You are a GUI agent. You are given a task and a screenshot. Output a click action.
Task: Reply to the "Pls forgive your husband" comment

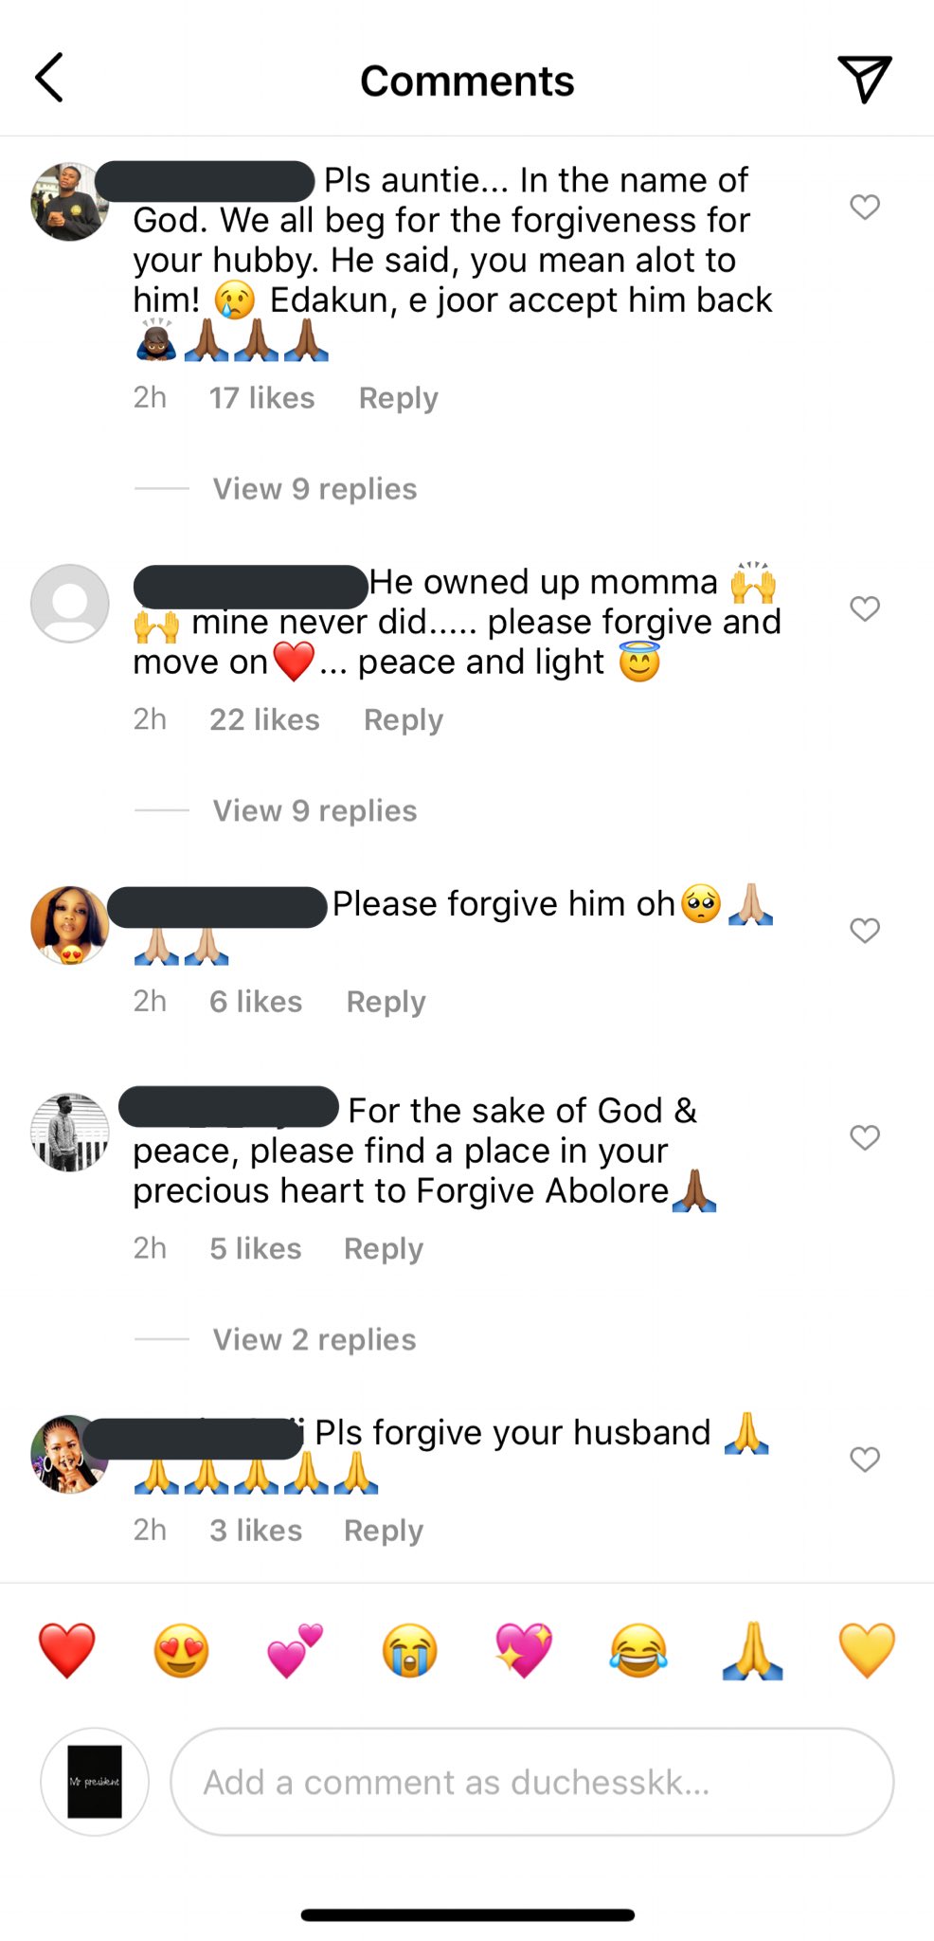click(384, 1531)
